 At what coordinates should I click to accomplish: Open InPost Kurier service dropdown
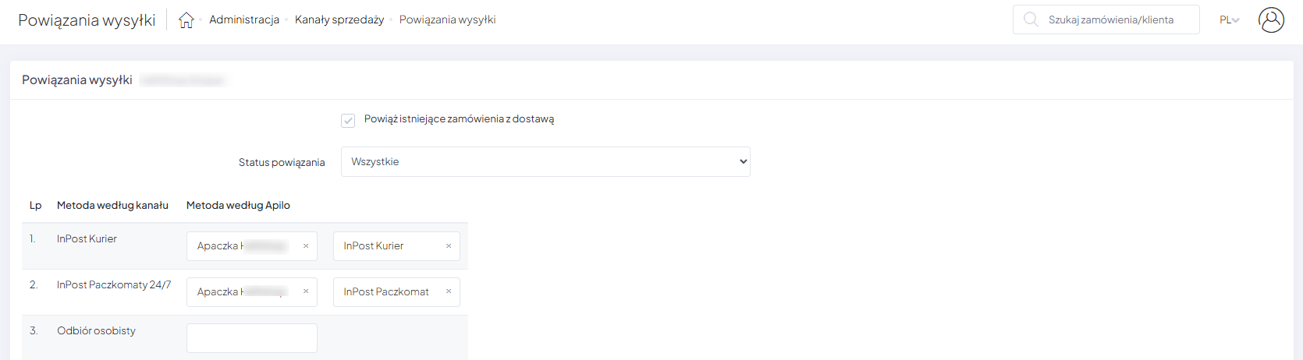click(x=386, y=246)
